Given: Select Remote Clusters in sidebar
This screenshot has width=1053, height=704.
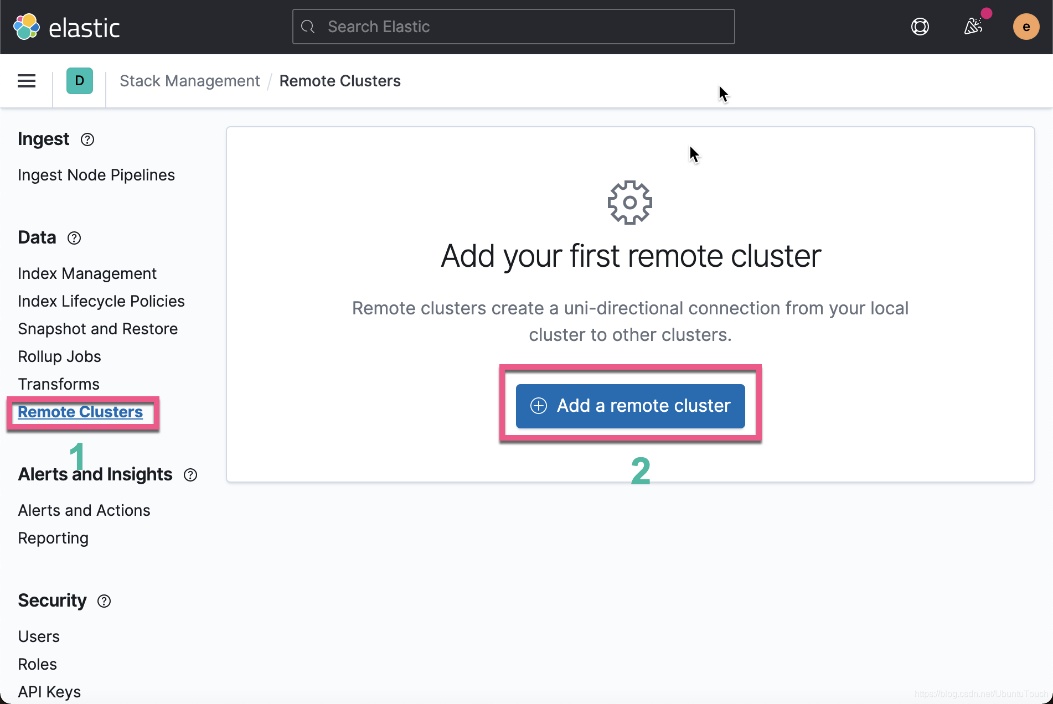Looking at the screenshot, I should [x=80, y=412].
